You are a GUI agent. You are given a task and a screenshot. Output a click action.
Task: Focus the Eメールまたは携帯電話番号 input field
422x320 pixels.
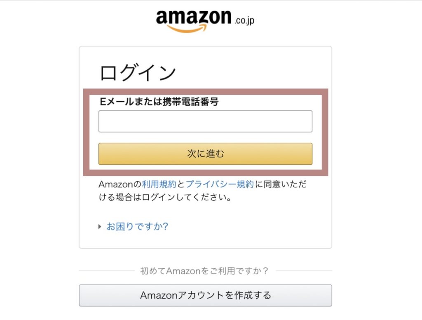pos(205,121)
